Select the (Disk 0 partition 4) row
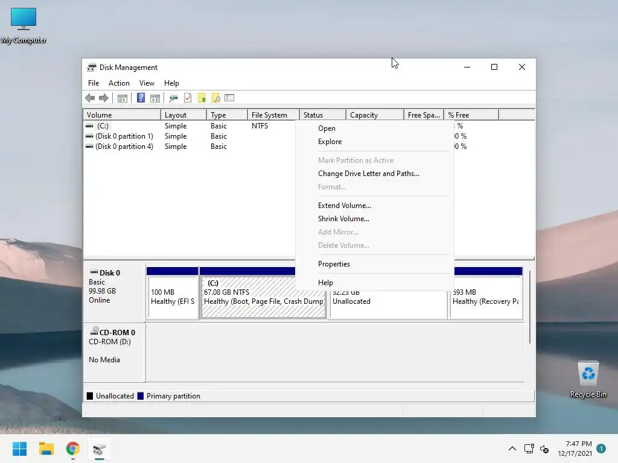Screen dimensions: 618x463 tap(189, 146)
